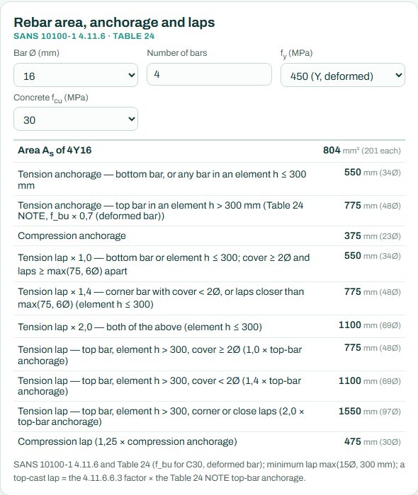Click the 'Area As of 4Y16' row label
418x495 pixels.
click(x=55, y=151)
